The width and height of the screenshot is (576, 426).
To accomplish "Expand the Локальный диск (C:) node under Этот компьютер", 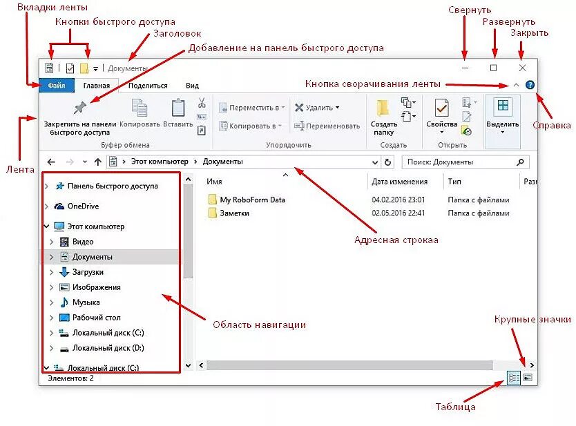I will (x=52, y=333).
